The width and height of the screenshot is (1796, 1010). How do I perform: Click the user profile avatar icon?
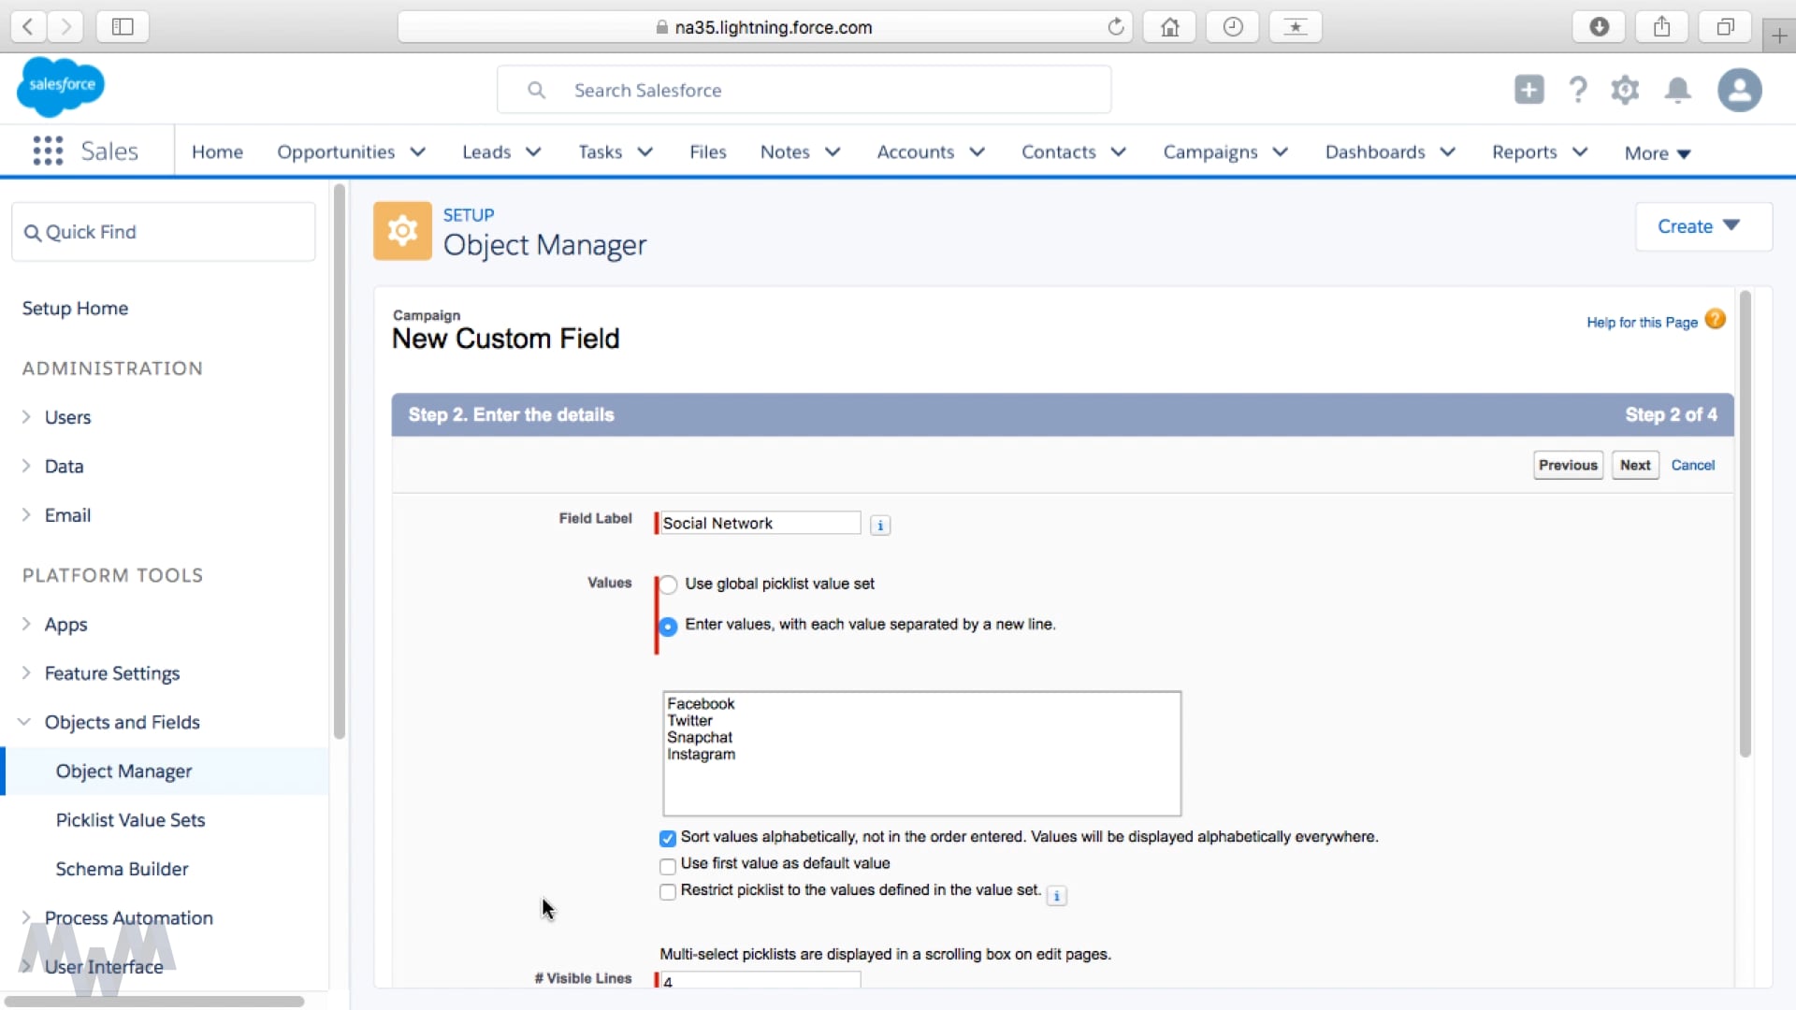coord(1741,90)
